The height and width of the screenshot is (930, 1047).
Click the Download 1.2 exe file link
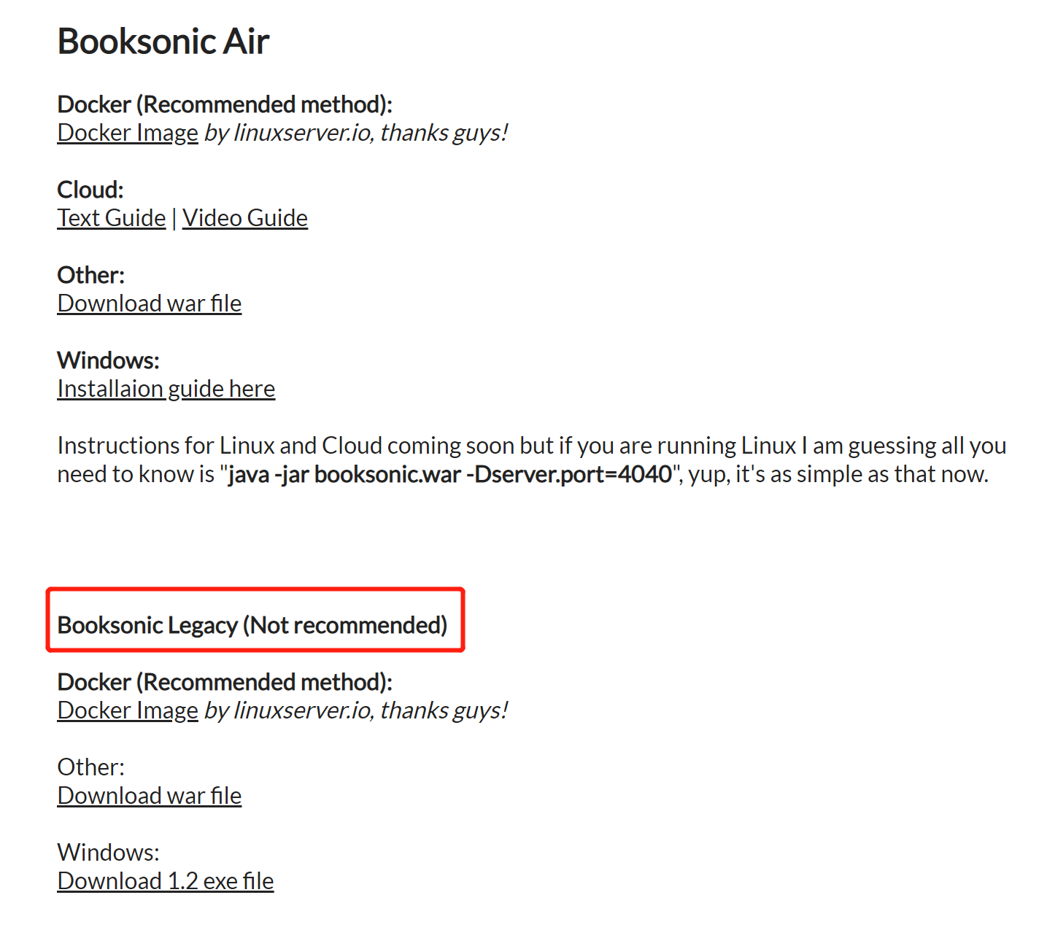[166, 881]
